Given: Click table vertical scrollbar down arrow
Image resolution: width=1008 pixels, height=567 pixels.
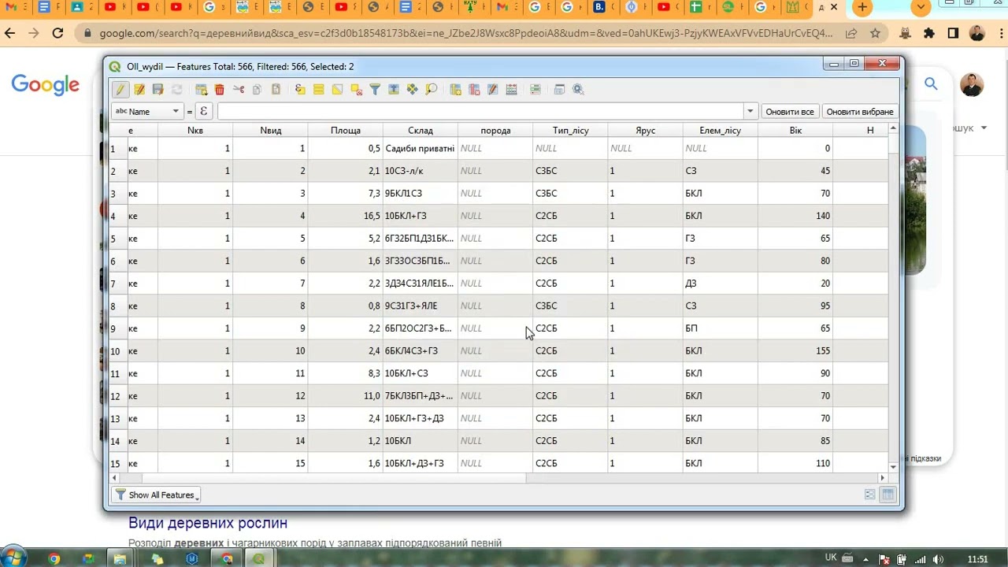Looking at the screenshot, I should [x=893, y=467].
